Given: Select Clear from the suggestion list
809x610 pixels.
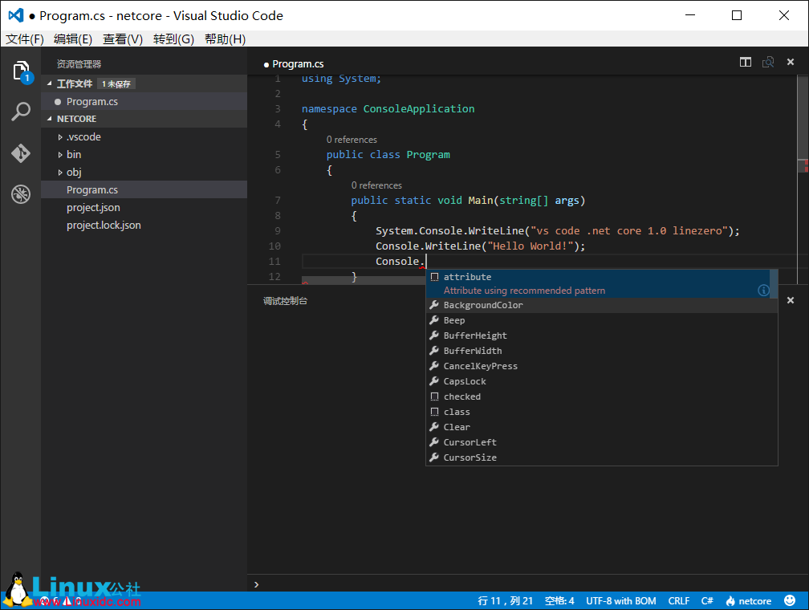Looking at the screenshot, I should 602,427.
